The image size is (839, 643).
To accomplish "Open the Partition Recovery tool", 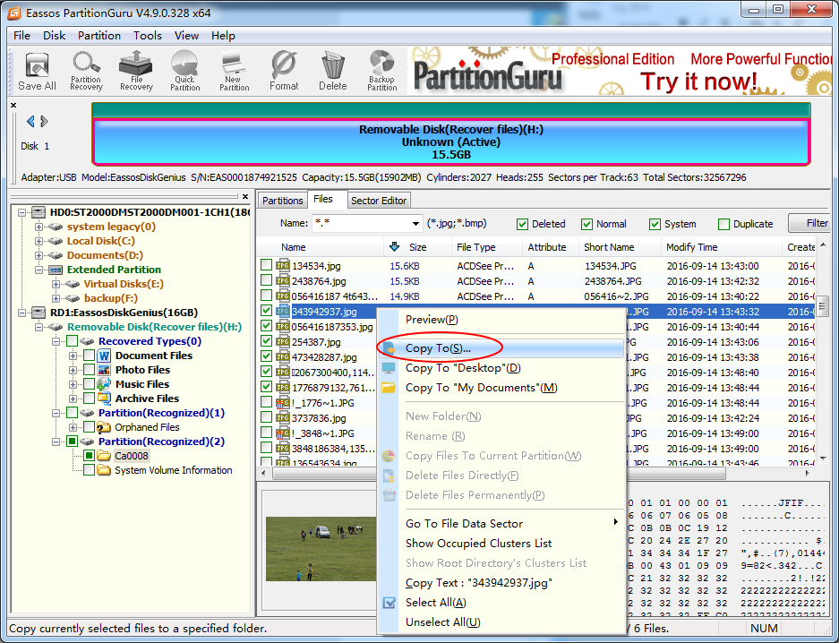I will pyautogui.click(x=86, y=71).
